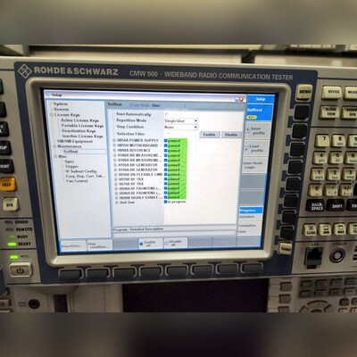357x357 pixels.
Task: Select Trigger under Misc
Action: (x=71, y=166)
